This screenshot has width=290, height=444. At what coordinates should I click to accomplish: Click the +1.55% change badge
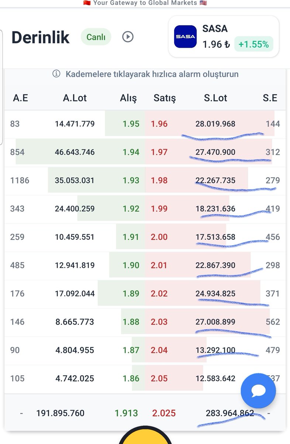pos(253,45)
